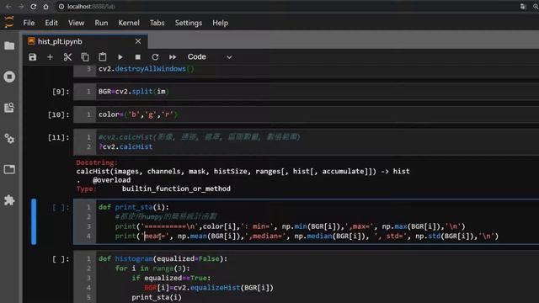Image resolution: width=539 pixels, height=303 pixels.
Task: Click the commented cv2.calcHist line
Action: [200, 137]
